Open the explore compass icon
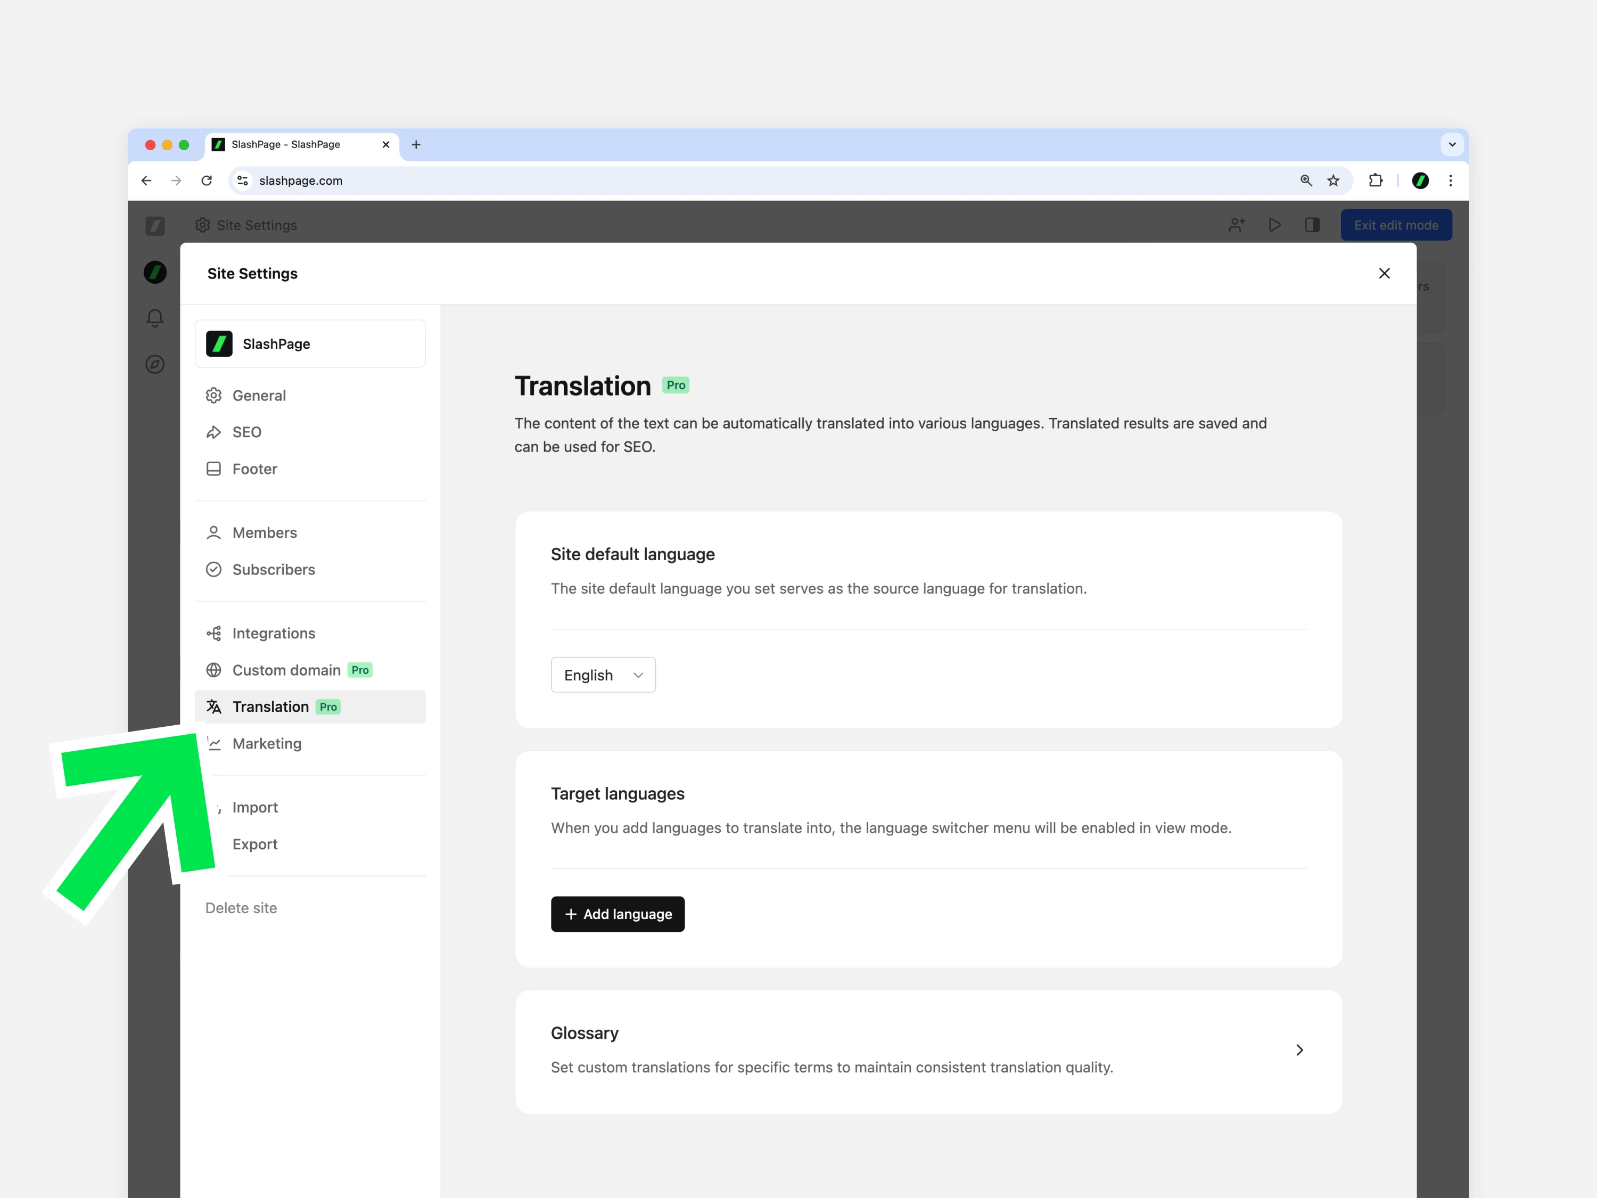This screenshot has width=1597, height=1198. tap(155, 364)
